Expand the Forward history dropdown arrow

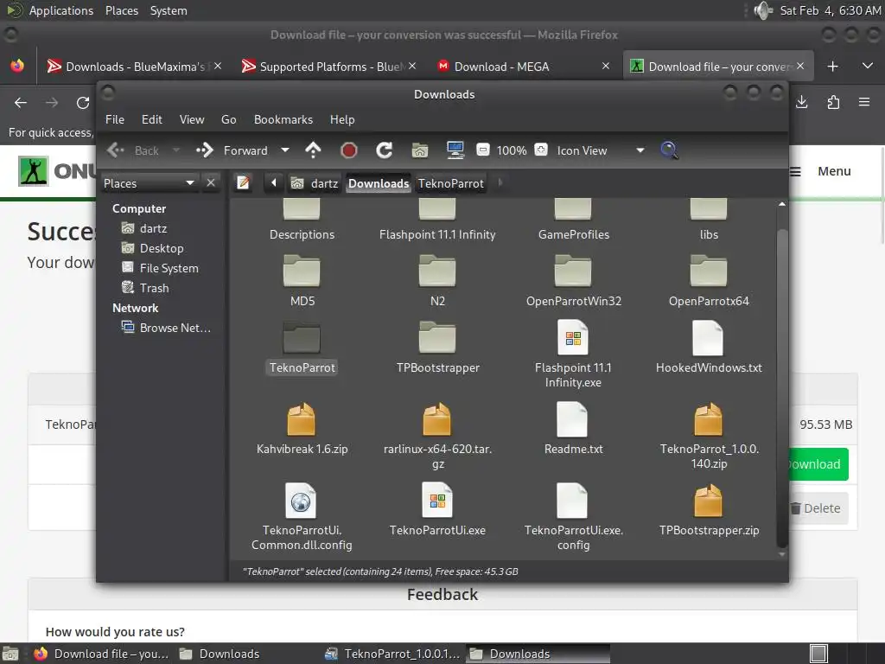[x=285, y=150]
